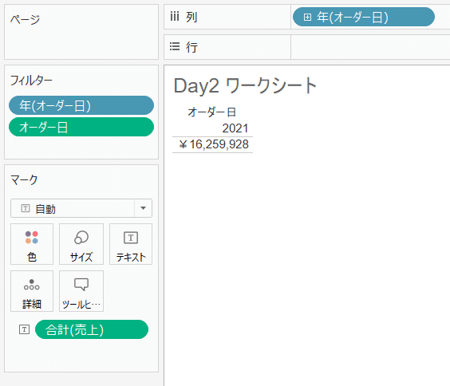This screenshot has height=386, width=450.
Task: Open the 詳細 (Detail) marks card
Action: [x=32, y=291]
